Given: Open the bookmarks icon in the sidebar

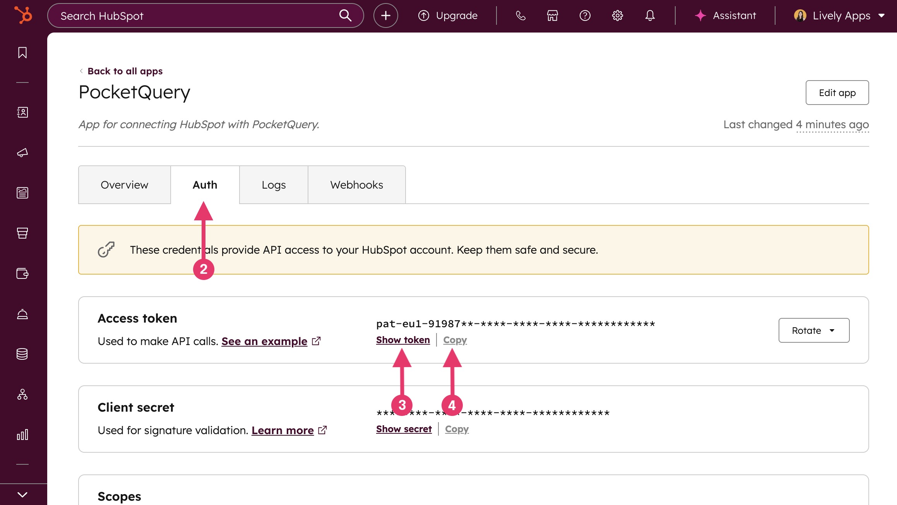Looking at the screenshot, I should pyautogui.click(x=22, y=53).
